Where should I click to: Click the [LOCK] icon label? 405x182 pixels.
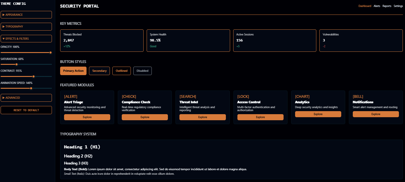coord(243,97)
